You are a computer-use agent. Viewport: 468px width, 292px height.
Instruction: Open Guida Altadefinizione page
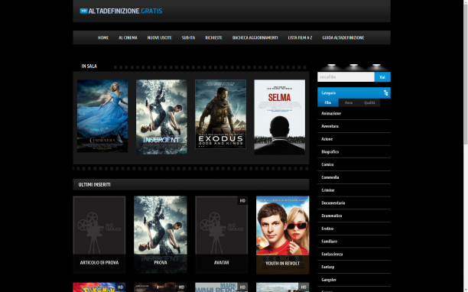click(x=343, y=38)
